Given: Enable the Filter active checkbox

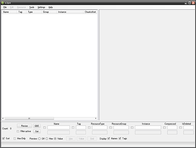Looking at the screenshot, I should point(18,132).
